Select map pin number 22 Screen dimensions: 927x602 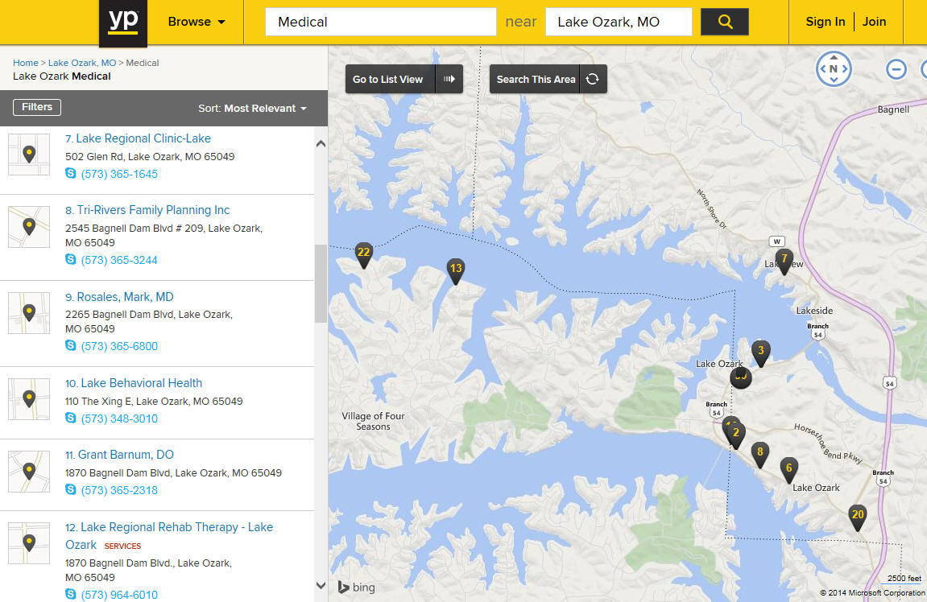pos(363,254)
